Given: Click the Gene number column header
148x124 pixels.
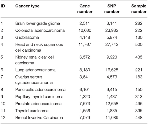Looking at the screenshot, I should click(x=85, y=9).
